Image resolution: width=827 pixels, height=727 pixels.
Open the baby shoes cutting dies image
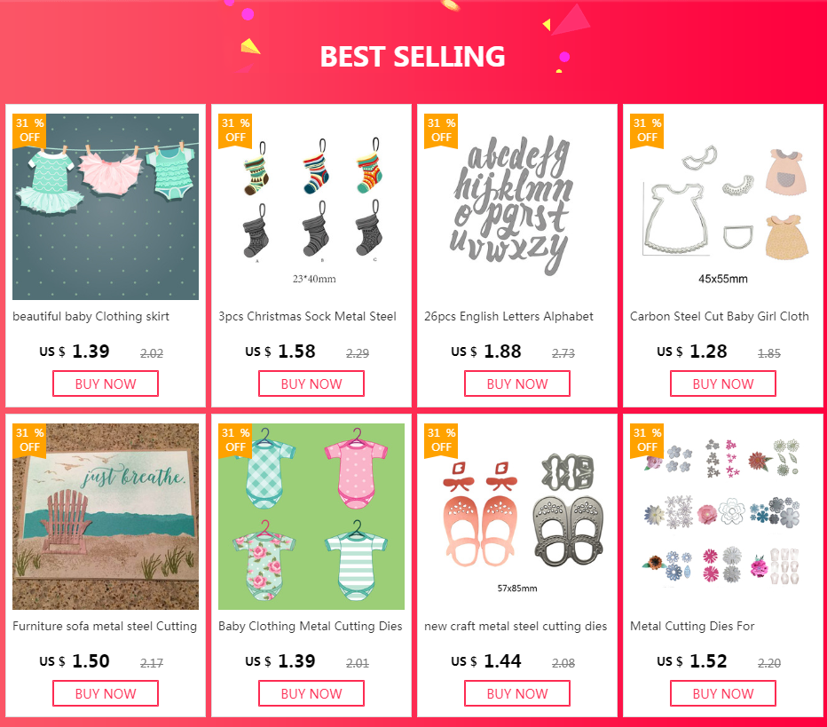coord(516,517)
